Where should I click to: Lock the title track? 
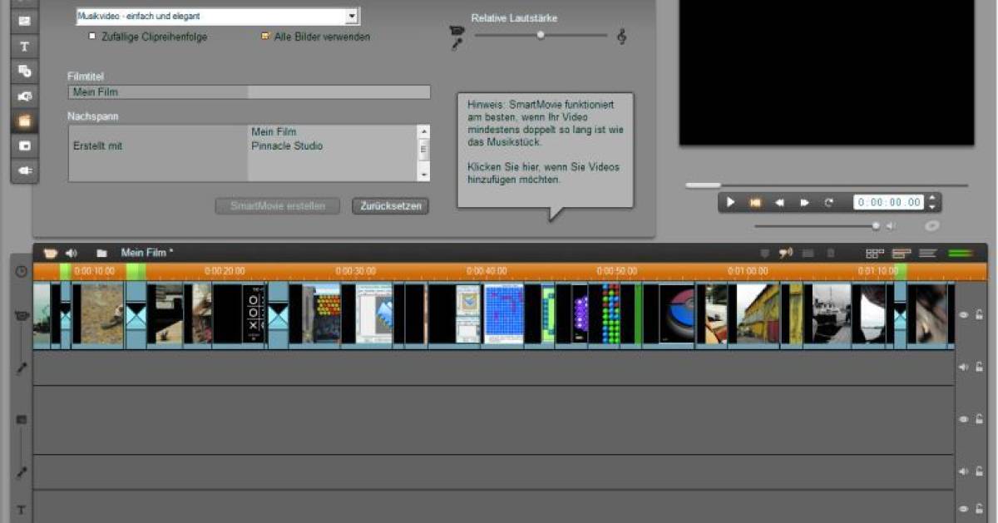(x=980, y=509)
